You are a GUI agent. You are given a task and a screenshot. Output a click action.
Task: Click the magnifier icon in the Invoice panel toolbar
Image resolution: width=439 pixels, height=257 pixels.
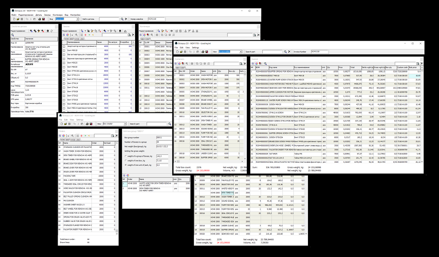[x=265, y=64]
